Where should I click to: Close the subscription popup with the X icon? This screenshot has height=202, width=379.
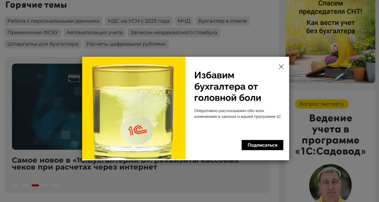pyautogui.click(x=281, y=67)
